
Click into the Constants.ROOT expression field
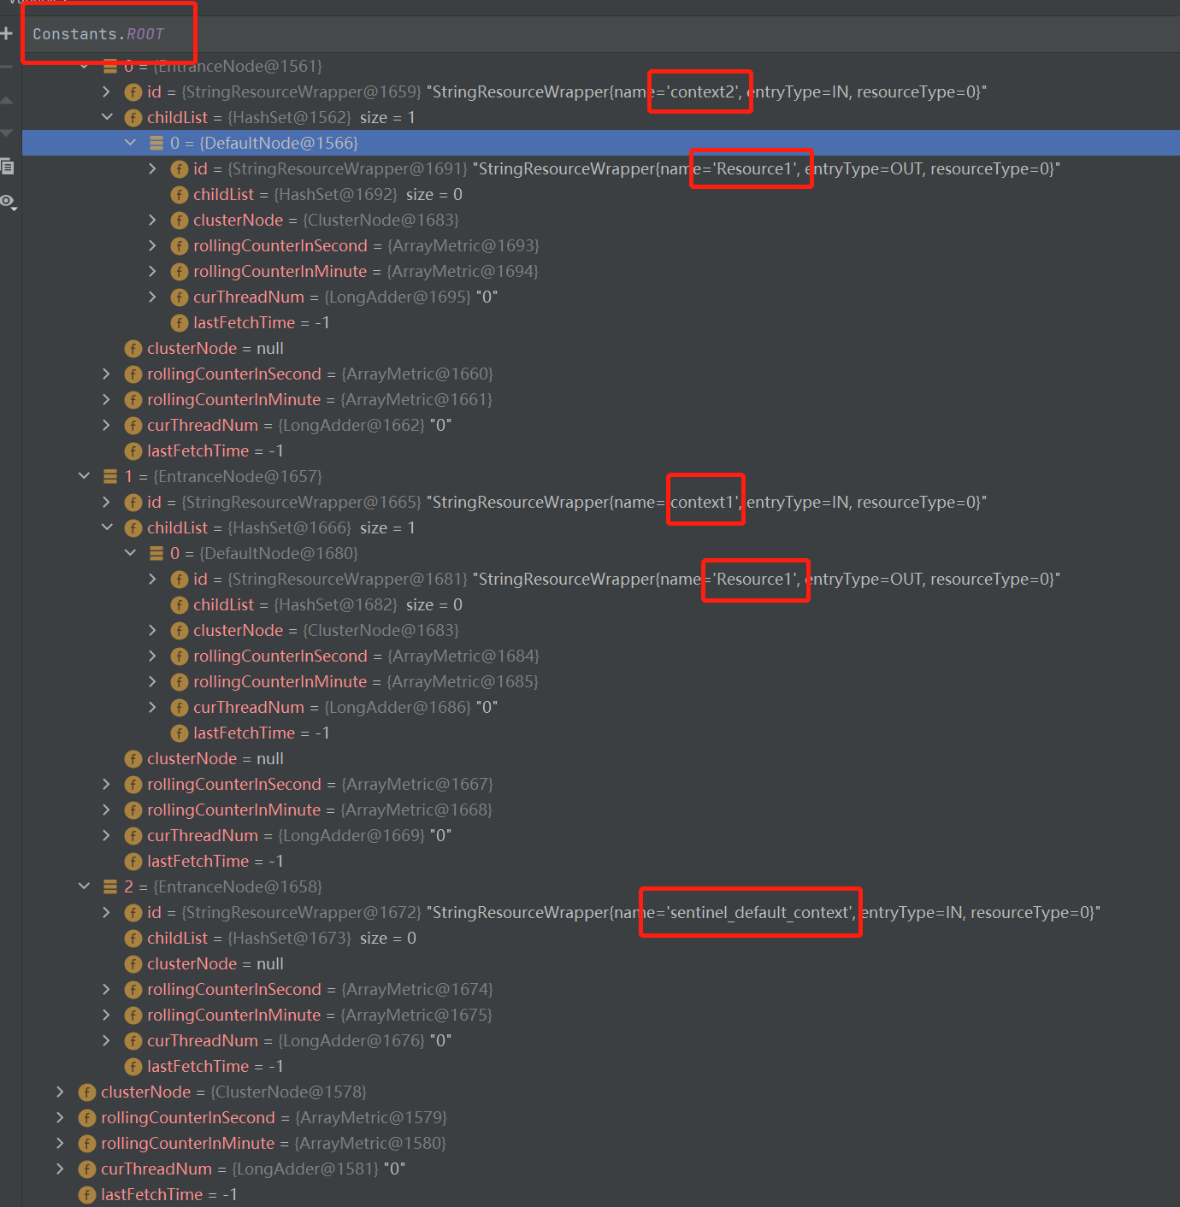(x=602, y=34)
